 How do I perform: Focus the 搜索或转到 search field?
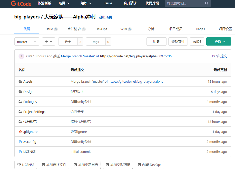coord(185,4)
